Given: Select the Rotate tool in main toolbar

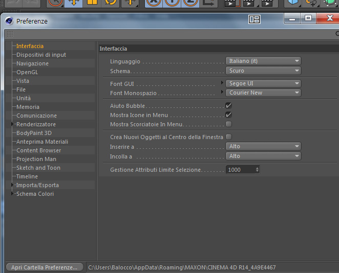Looking at the screenshot, I should point(111,3).
